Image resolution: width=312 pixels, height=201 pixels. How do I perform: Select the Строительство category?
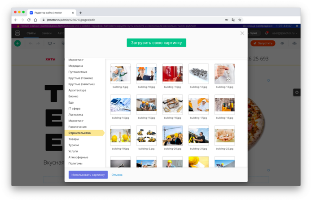pos(84,133)
